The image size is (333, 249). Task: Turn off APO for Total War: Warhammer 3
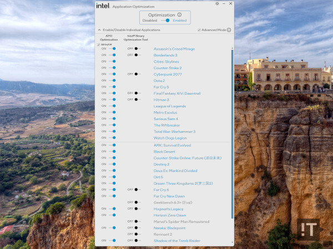point(112,131)
